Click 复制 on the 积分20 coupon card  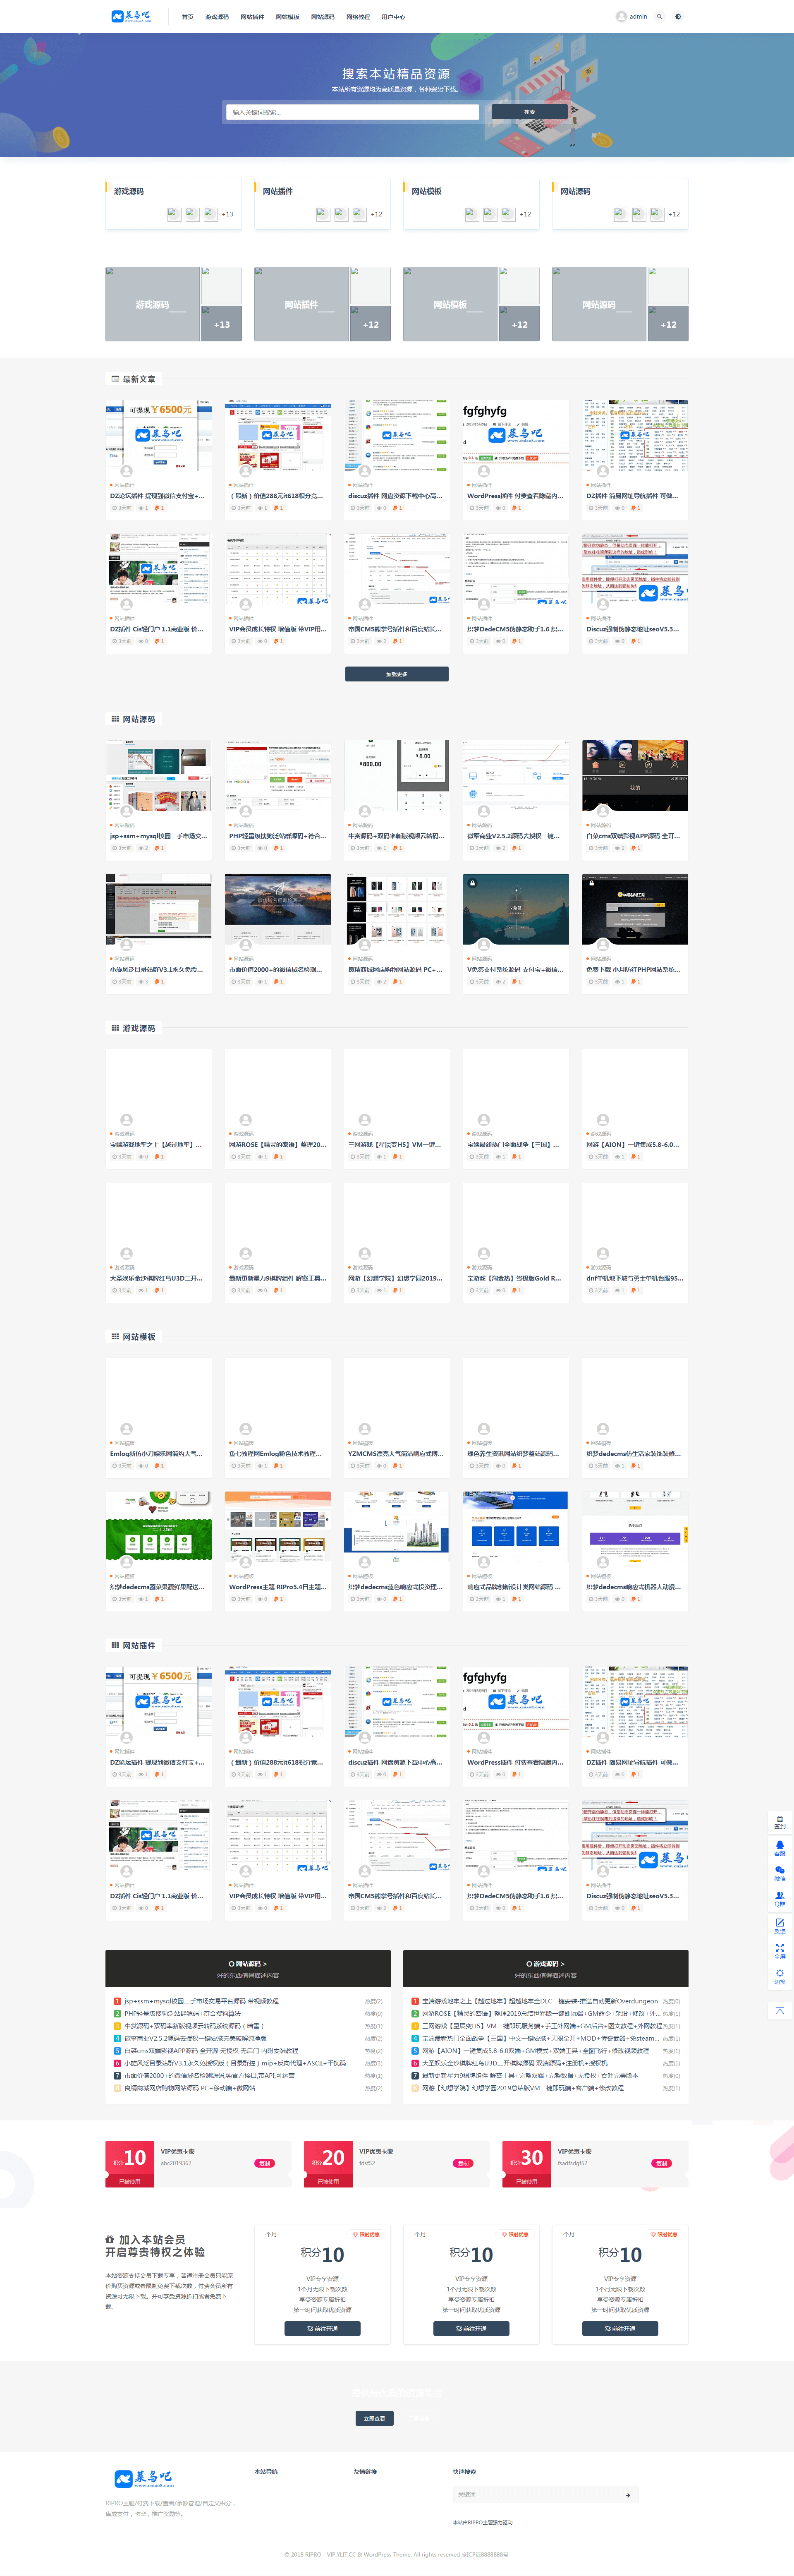[x=463, y=2163]
